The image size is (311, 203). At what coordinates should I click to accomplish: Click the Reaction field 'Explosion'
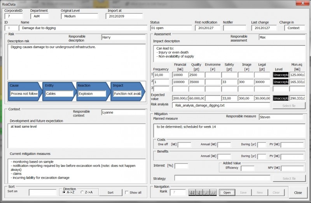92,94
